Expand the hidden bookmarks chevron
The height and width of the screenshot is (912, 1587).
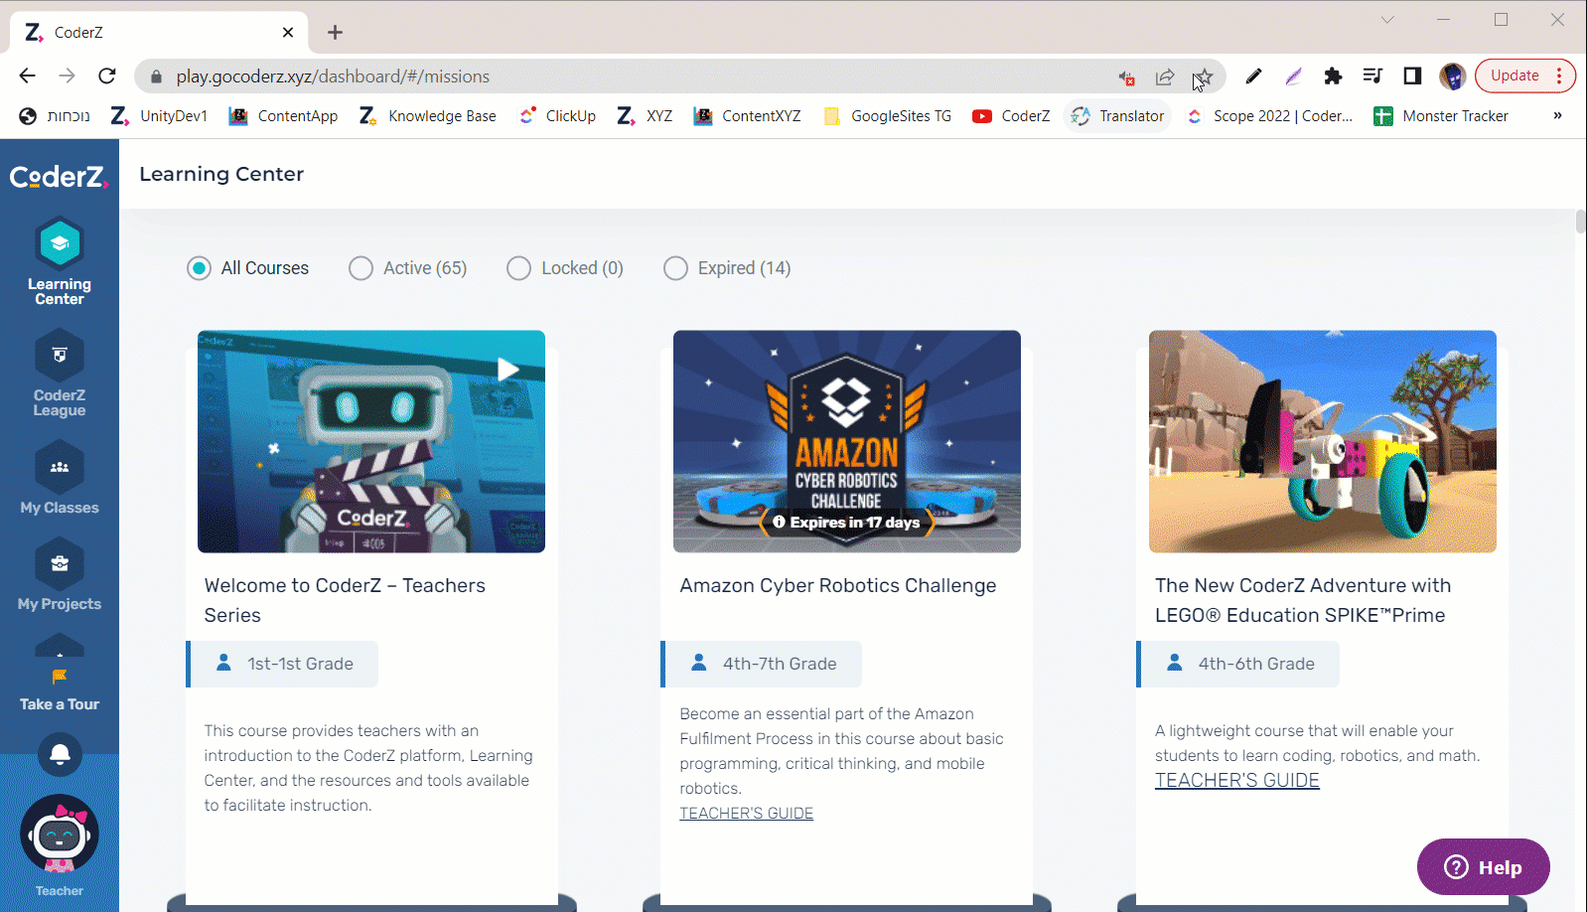pyautogui.click(x=1557, y=116)
